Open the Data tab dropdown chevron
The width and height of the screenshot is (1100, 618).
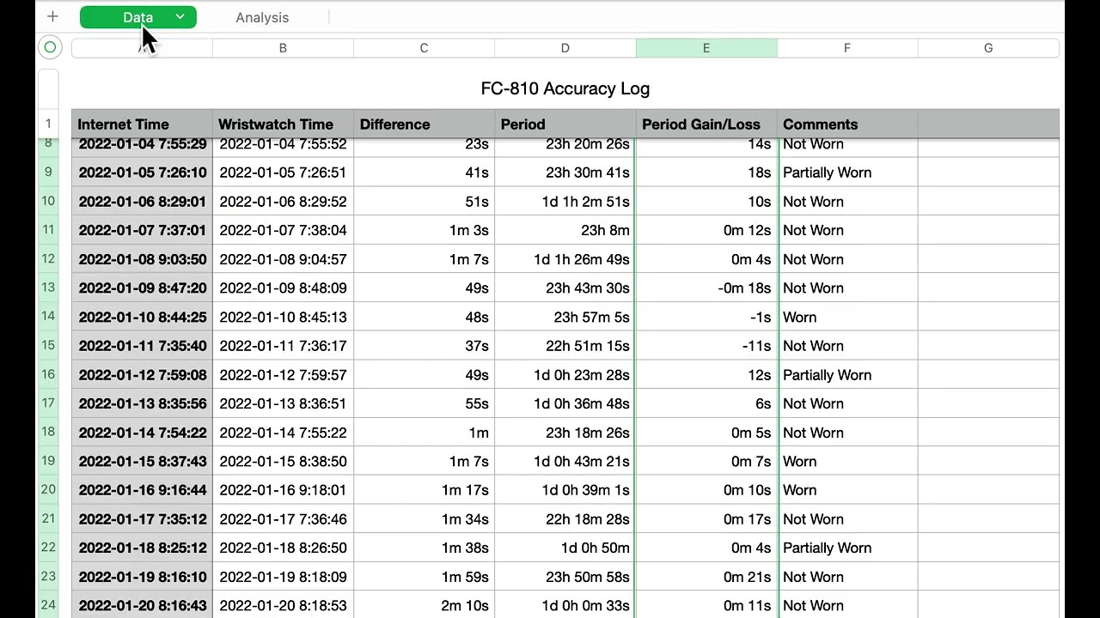point(180,17)
